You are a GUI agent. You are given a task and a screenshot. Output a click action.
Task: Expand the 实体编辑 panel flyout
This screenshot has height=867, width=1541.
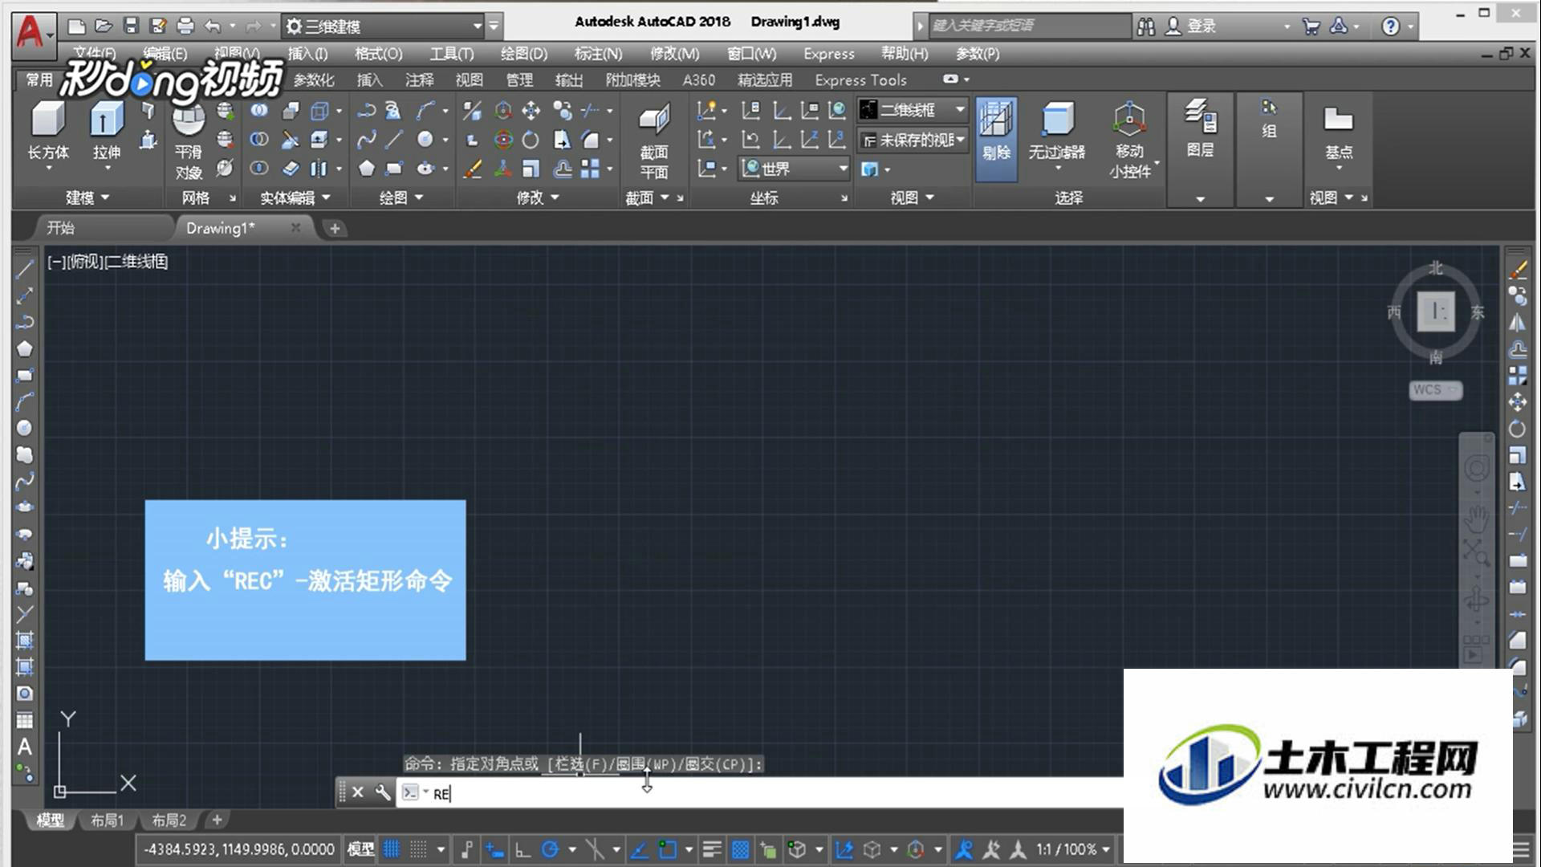[x=295, y=197]
